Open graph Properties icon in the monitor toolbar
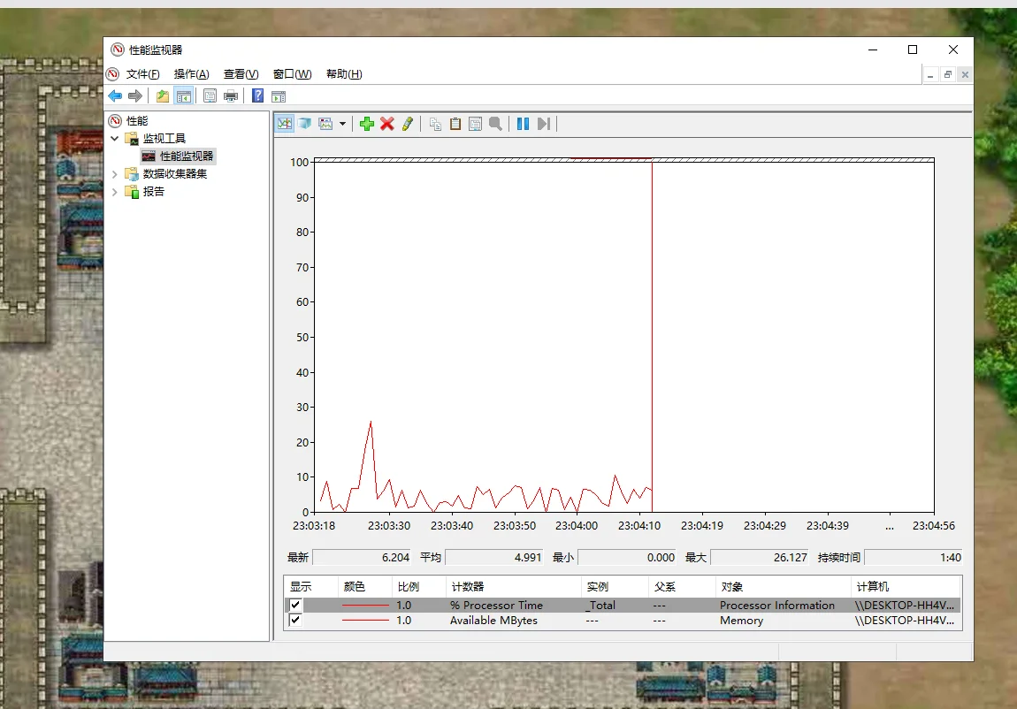Viewport: 1017px width, 709px height. [476, 123]
